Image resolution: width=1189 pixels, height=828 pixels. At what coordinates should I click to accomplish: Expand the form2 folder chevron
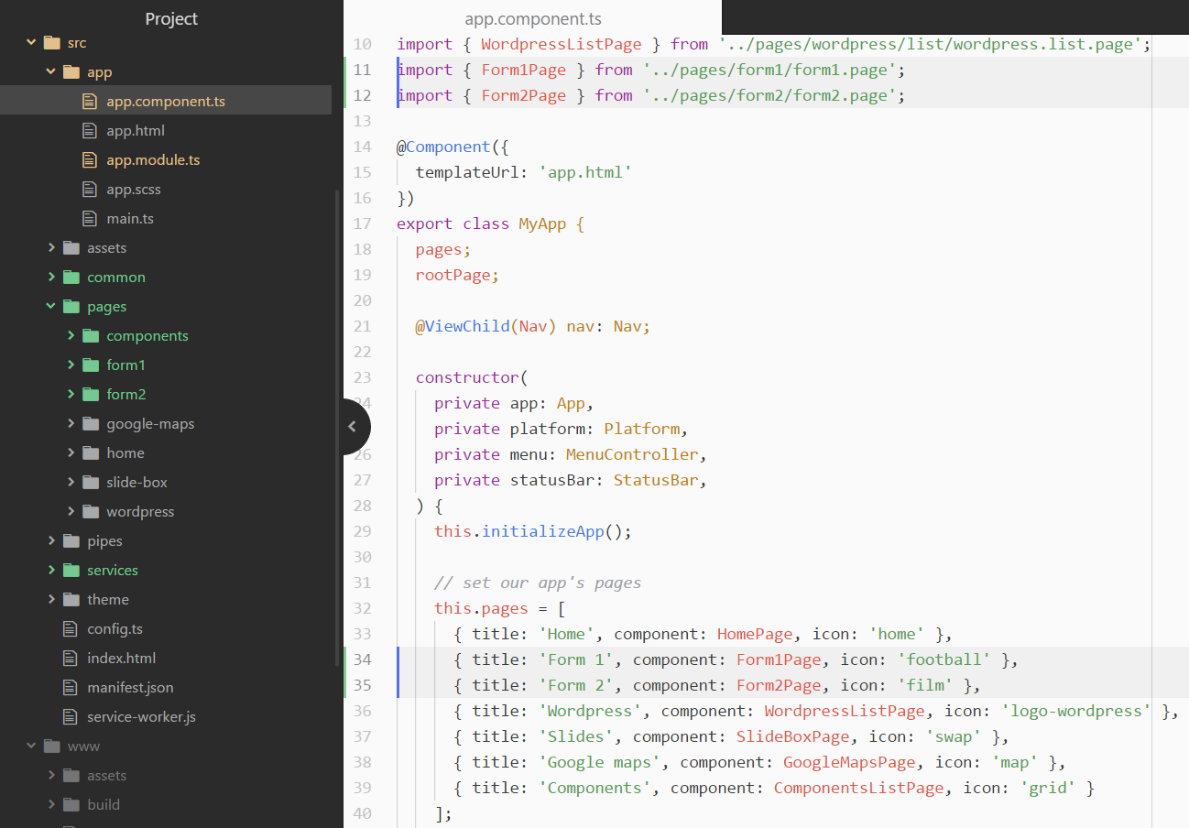point(71,394)
